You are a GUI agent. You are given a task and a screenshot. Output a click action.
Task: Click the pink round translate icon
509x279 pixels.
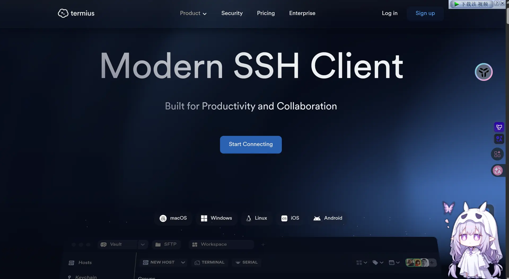click(x=498, y=170)
